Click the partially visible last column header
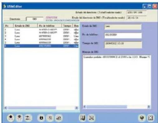 [x=76, y=26]
